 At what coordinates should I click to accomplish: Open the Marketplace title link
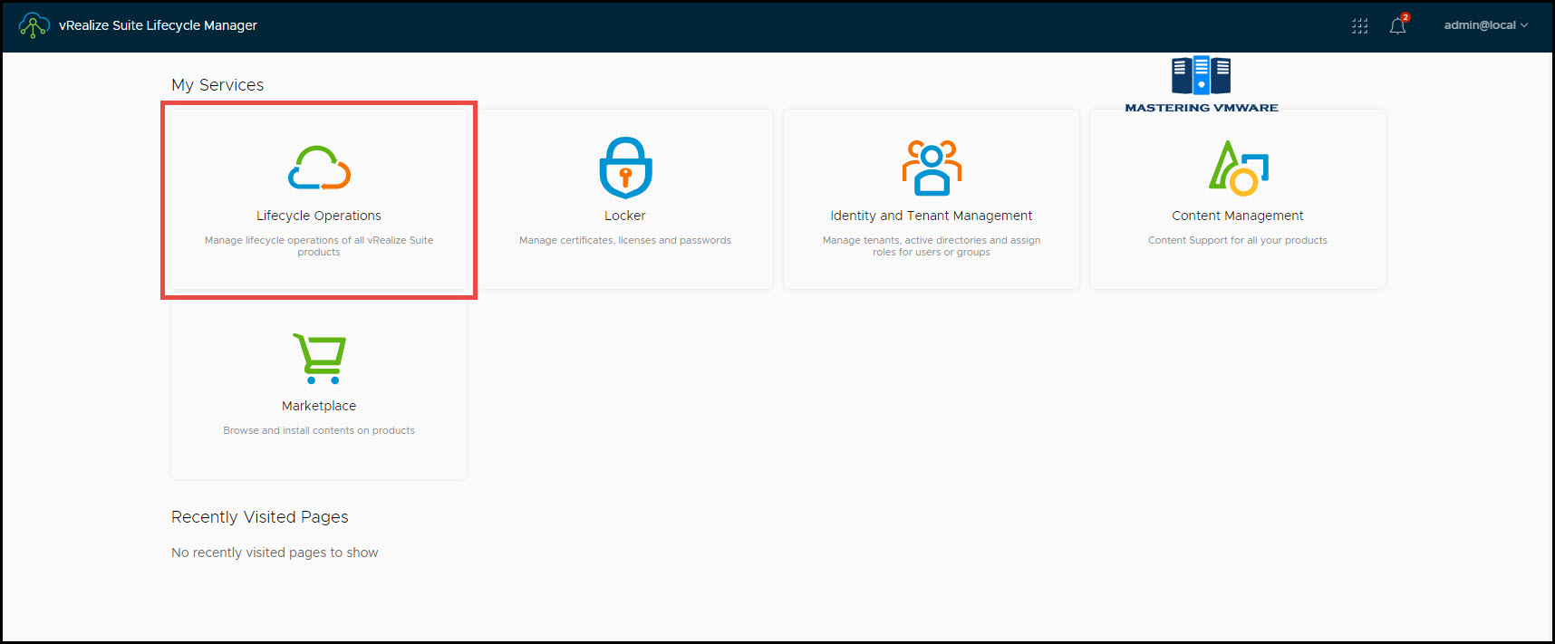(x=319, y=406)
